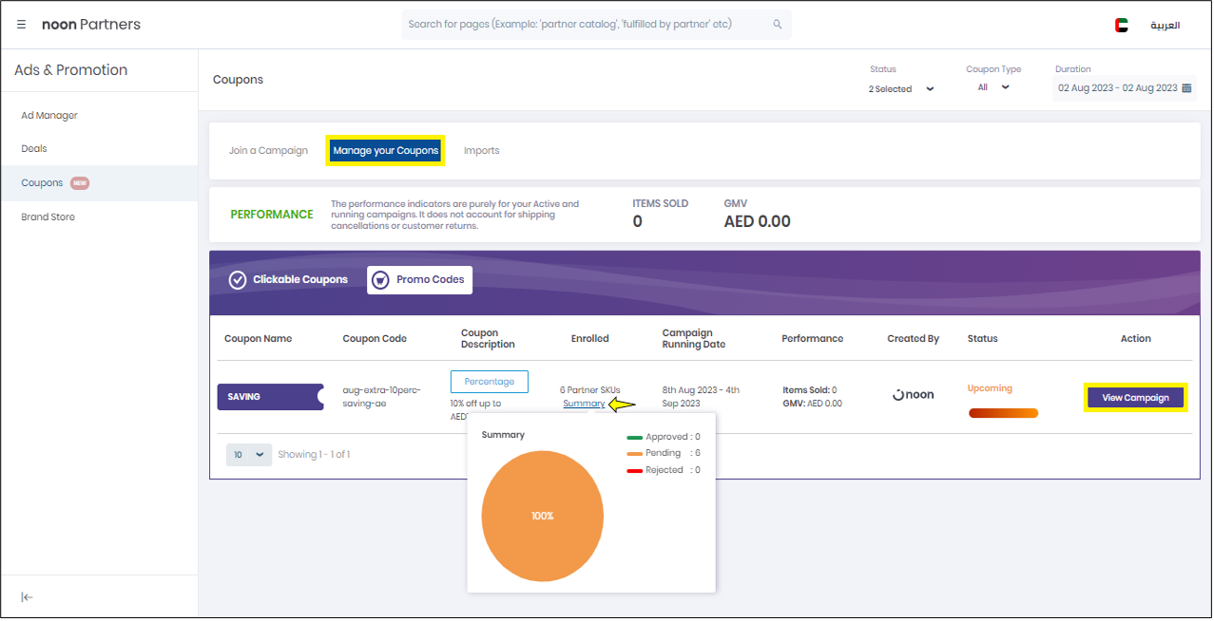The height and width of the screenshot is (621, 1214).
Task: Open the Summary link for SAVING
Action: tap(584, 404)
